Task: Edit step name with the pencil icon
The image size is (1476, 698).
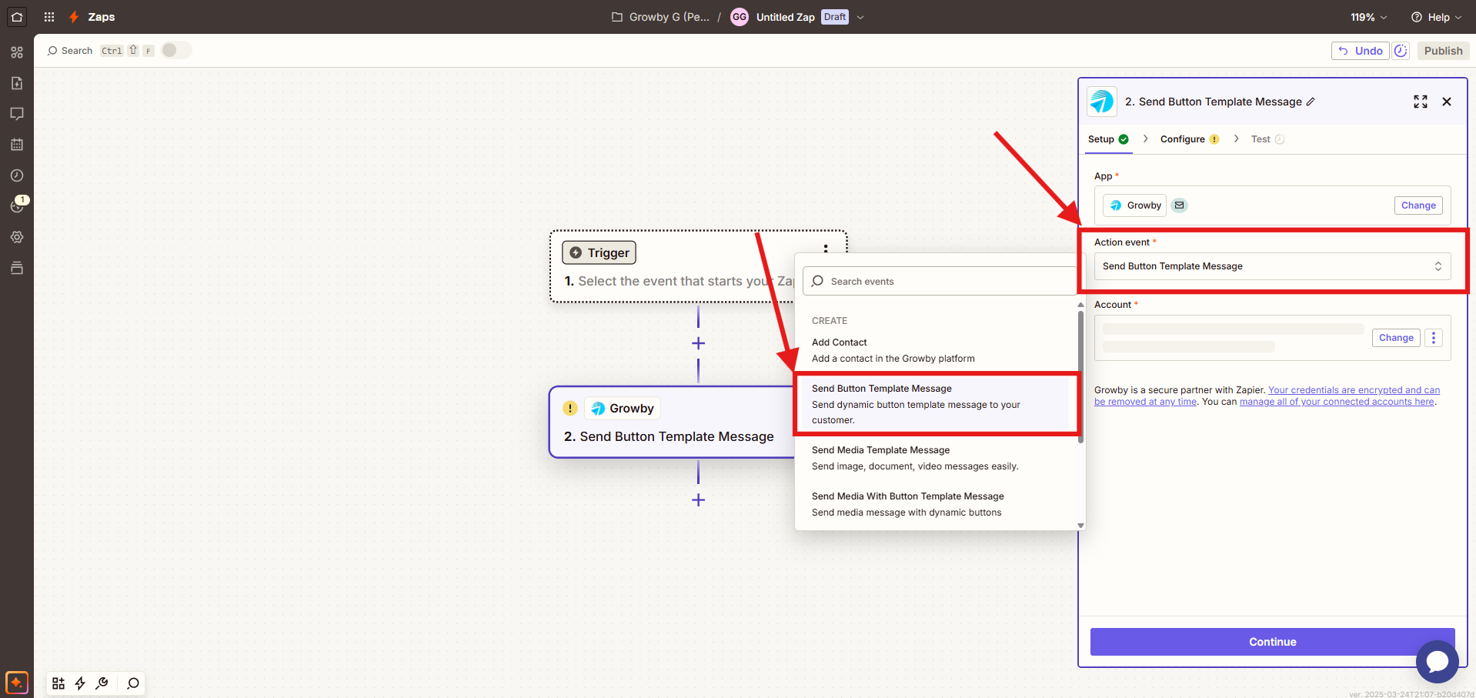Action: pos(1311,102)
